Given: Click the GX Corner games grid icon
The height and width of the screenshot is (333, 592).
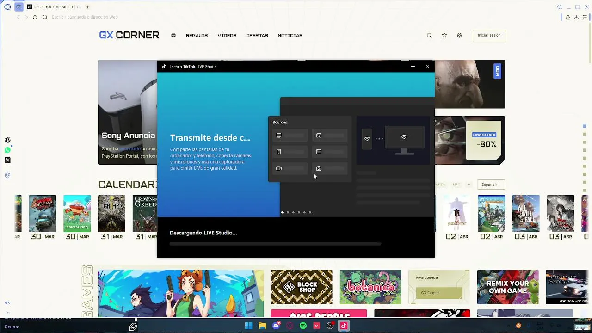Looking at the screenshot, I should point(173,35).
